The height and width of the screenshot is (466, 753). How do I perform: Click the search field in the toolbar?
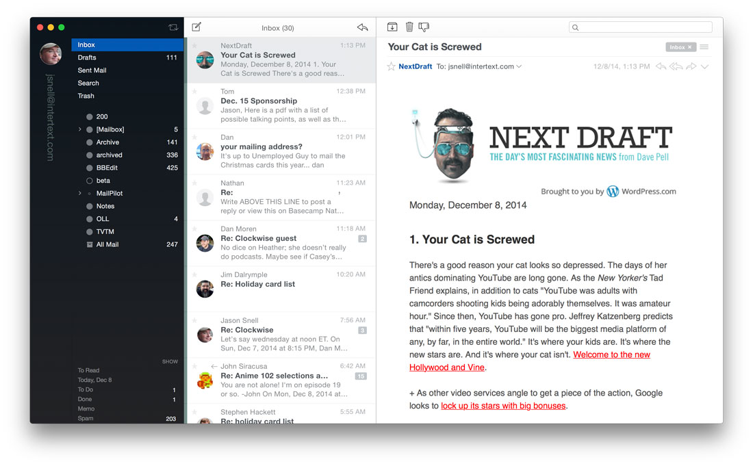click(640, 27)
